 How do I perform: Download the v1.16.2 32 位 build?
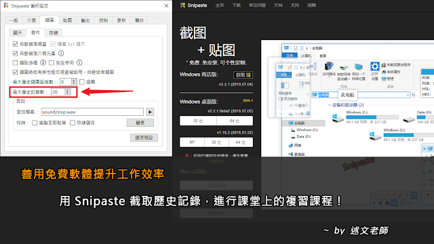tap(216, 142)
